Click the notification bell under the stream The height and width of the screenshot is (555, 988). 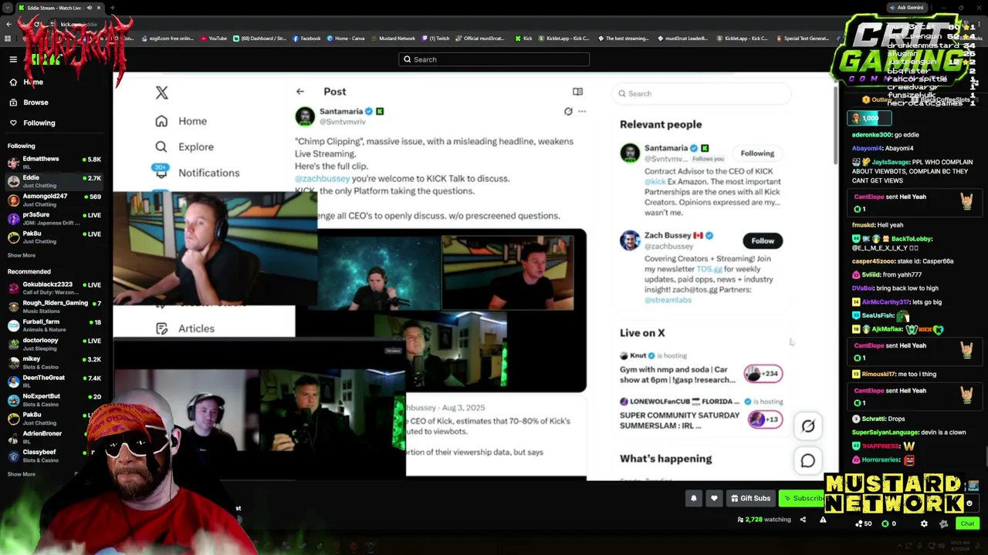693,498
